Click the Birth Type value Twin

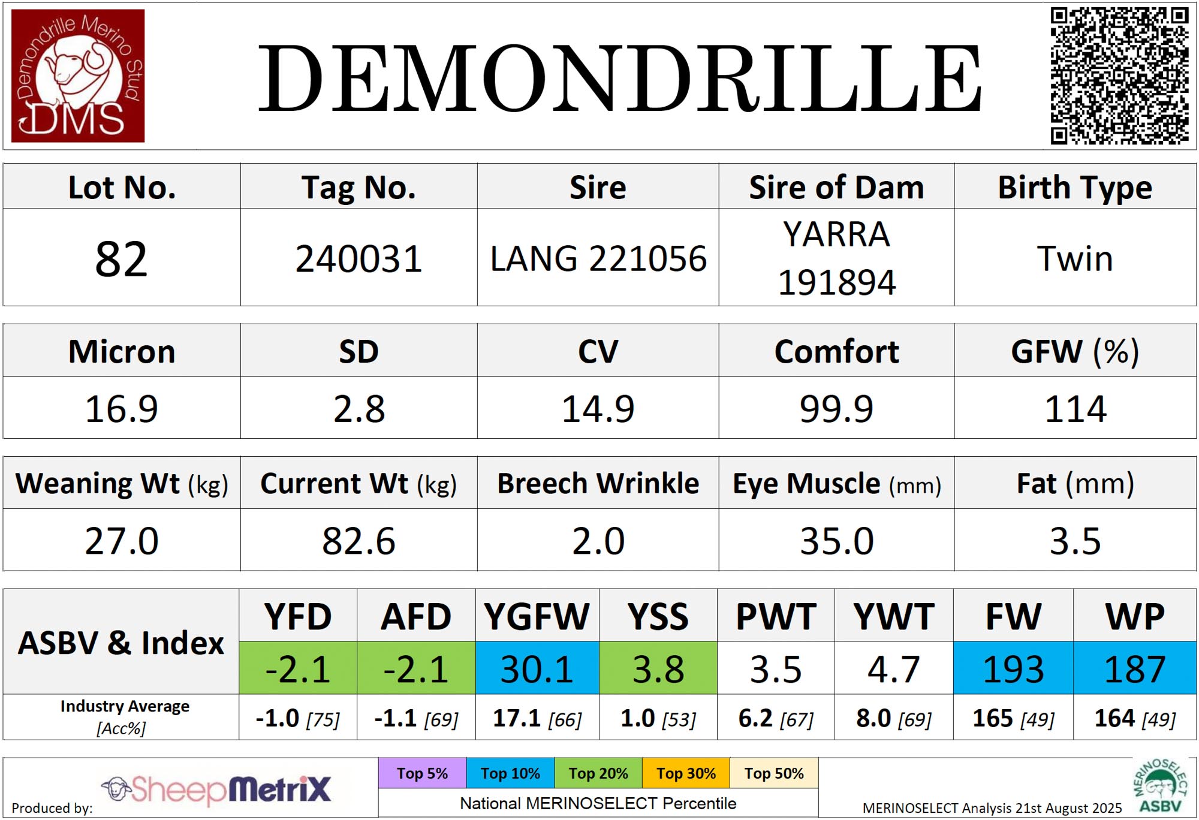tap(1075, 259)
